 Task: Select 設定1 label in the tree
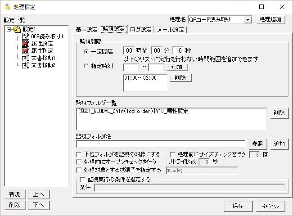tap(29, 29)
